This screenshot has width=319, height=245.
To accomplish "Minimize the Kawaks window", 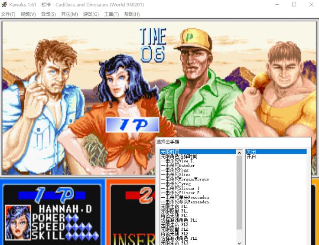I will [x=277, y=4].
